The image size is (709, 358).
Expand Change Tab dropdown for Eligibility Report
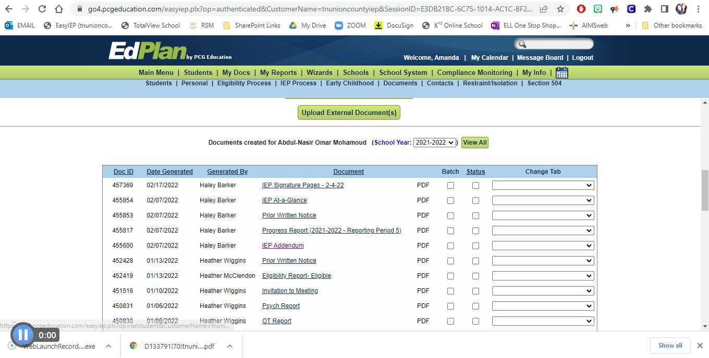click(x=543, y=276)
